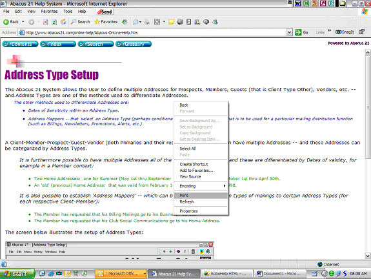Open the Edit menu
The image size is (371, 279).
click(x=18, y=12)
